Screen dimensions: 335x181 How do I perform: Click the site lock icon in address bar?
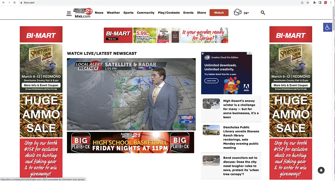point(21,2)
